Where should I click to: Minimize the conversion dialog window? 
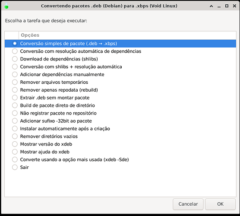point(219,6)
